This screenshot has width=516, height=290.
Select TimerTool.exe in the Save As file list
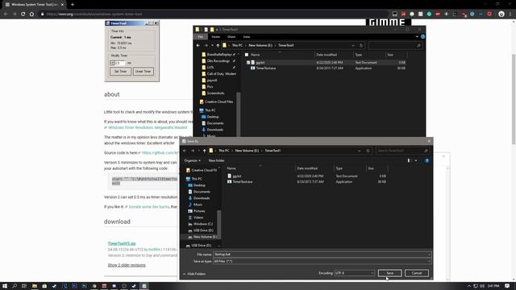[x=242, y=182]
